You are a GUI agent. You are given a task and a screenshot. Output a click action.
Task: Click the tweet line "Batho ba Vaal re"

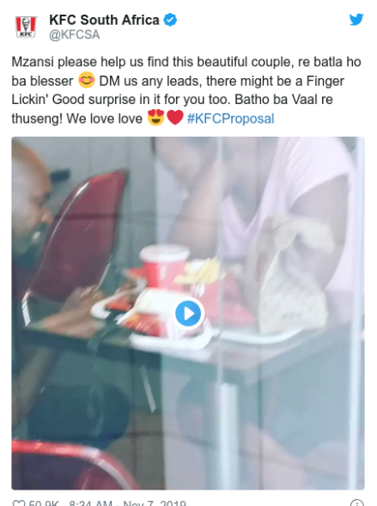tap(283, 100)
